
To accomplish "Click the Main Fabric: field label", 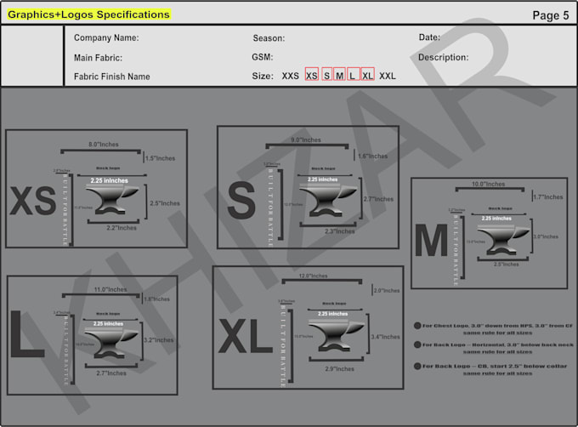I will (x=98, y=58).
